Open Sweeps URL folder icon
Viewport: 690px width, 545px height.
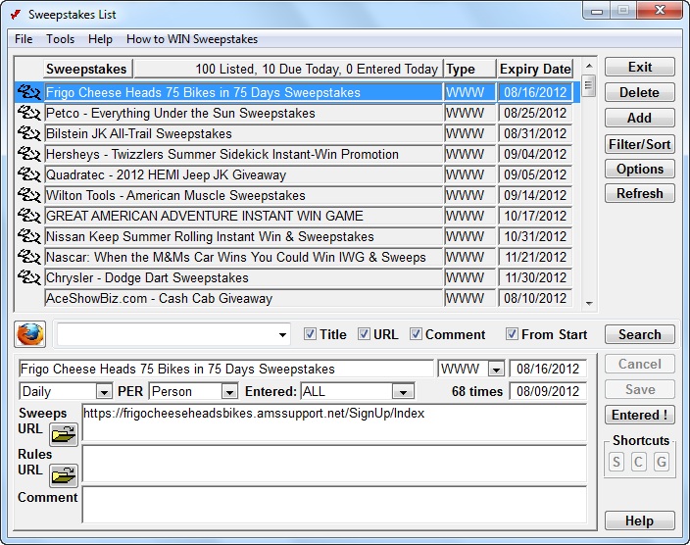coord(64,435)
